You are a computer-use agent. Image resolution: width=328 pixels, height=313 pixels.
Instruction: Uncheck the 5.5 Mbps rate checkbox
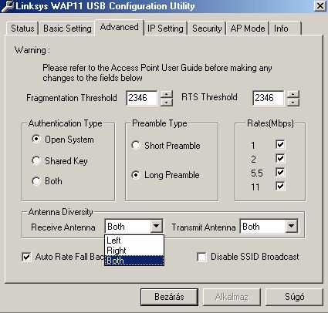pos(280,172)
